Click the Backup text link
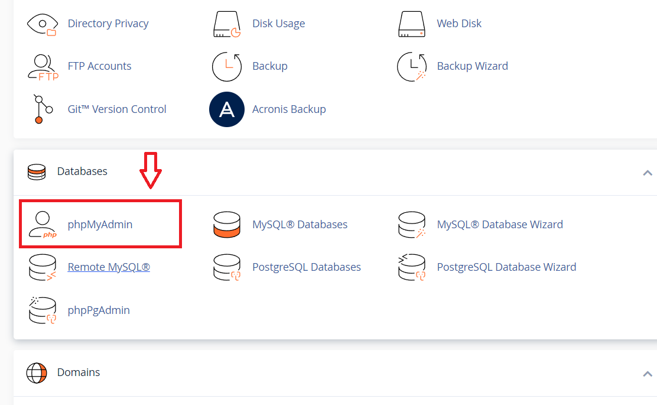Screen dimensions: 657x405 (270, 66)
